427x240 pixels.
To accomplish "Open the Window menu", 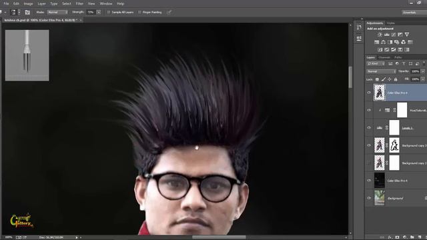I will (106, 4).
